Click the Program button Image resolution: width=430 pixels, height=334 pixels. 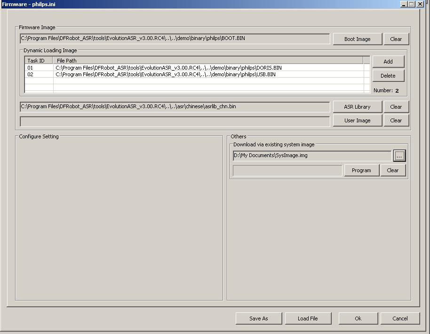(361, 170)
